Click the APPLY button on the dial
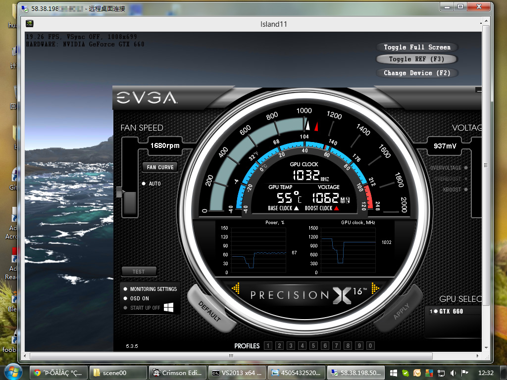The width and height of the screenshot is (507, 380). coord(401,311)
